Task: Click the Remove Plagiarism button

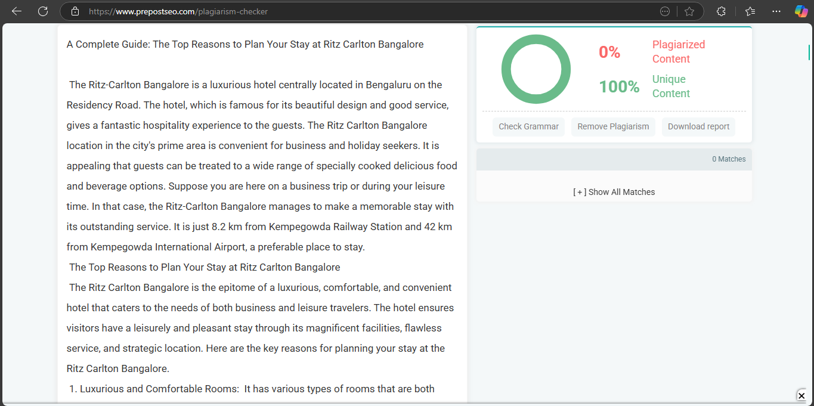Action: (613, 126)
